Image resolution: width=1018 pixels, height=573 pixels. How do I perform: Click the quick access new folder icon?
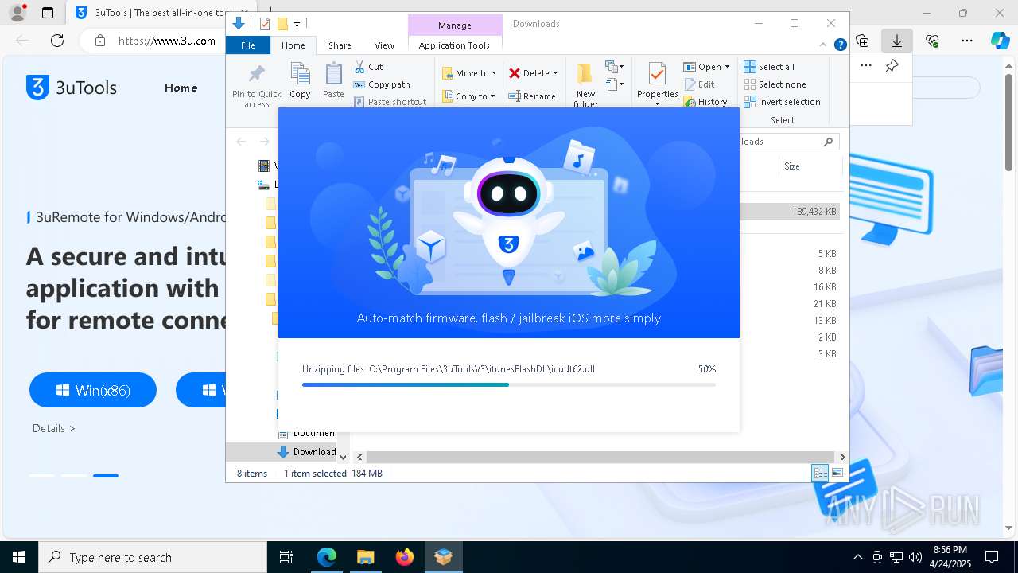[x=282, y=24]
